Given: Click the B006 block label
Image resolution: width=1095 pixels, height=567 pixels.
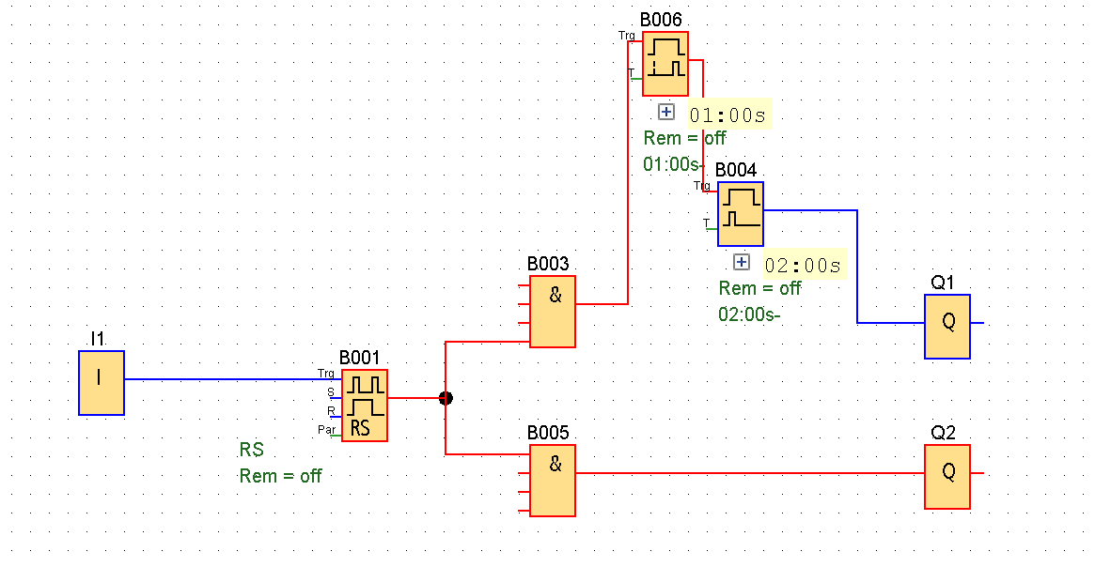Looking at the screenshot, I should [x=661, y=20].
